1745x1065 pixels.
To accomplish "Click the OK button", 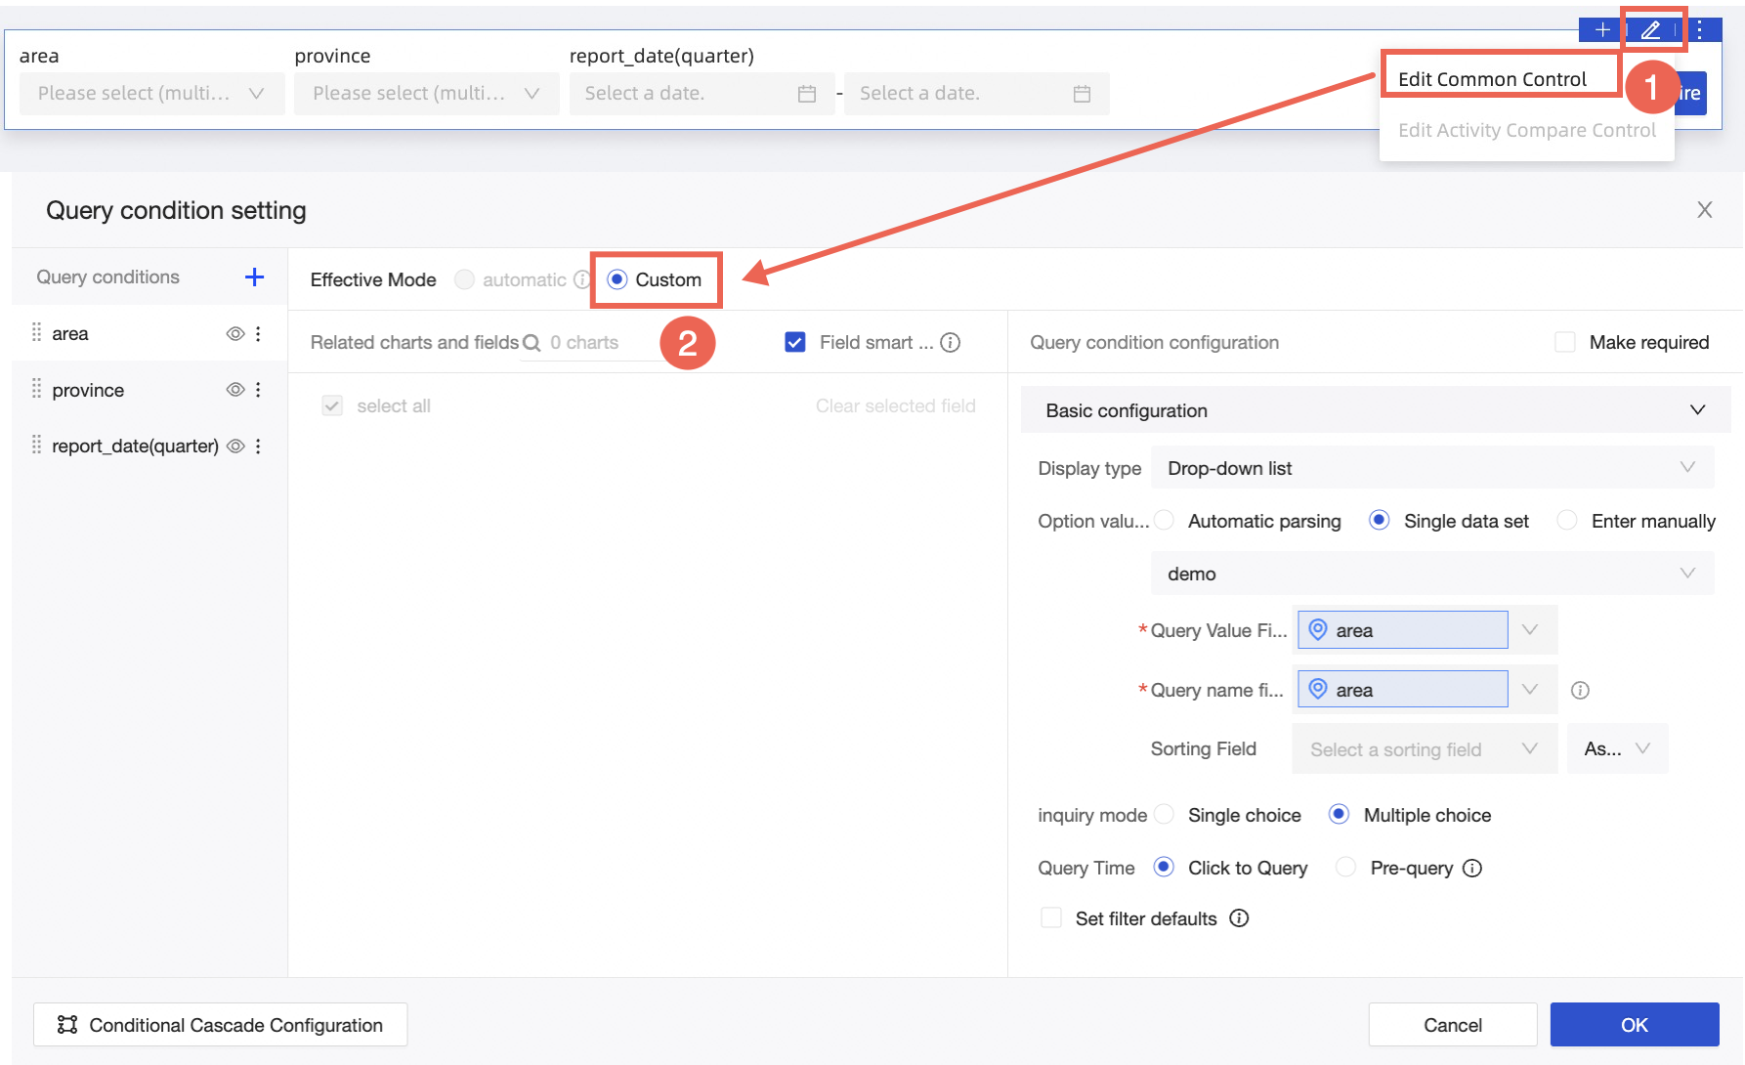I will 1634,1024.
